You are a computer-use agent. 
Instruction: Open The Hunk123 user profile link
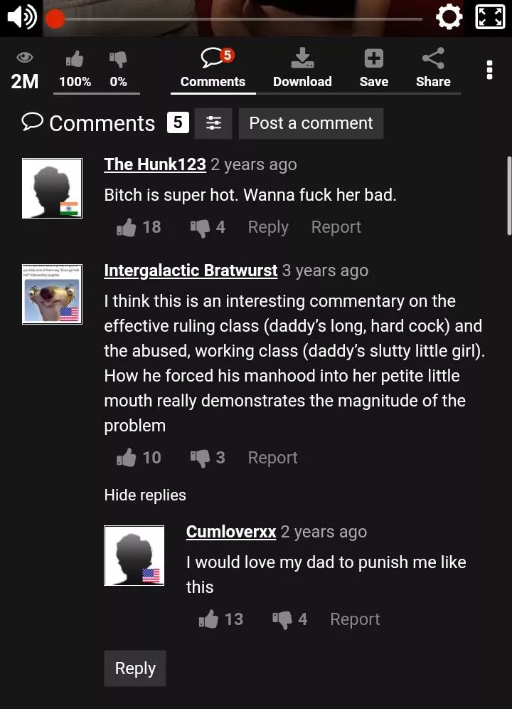click(x=155, y=164)
